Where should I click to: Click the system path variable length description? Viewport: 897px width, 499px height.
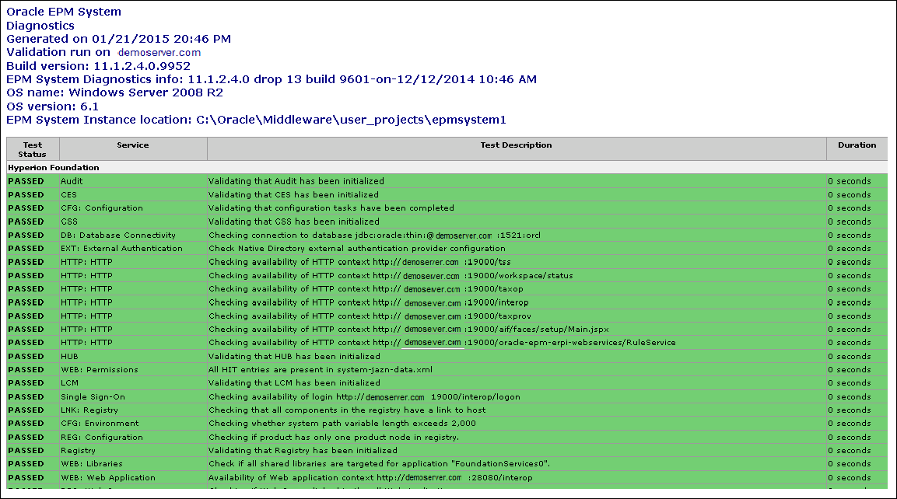click(342, 424)
